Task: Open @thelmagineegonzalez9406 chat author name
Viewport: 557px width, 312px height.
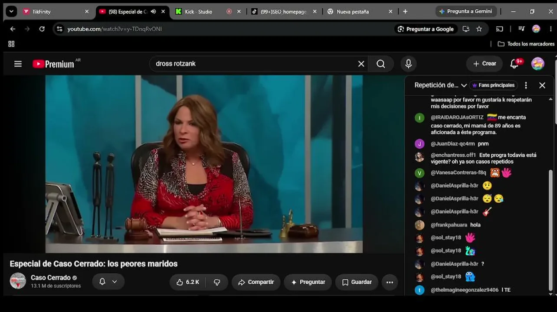Action: [x=465, y=290]
